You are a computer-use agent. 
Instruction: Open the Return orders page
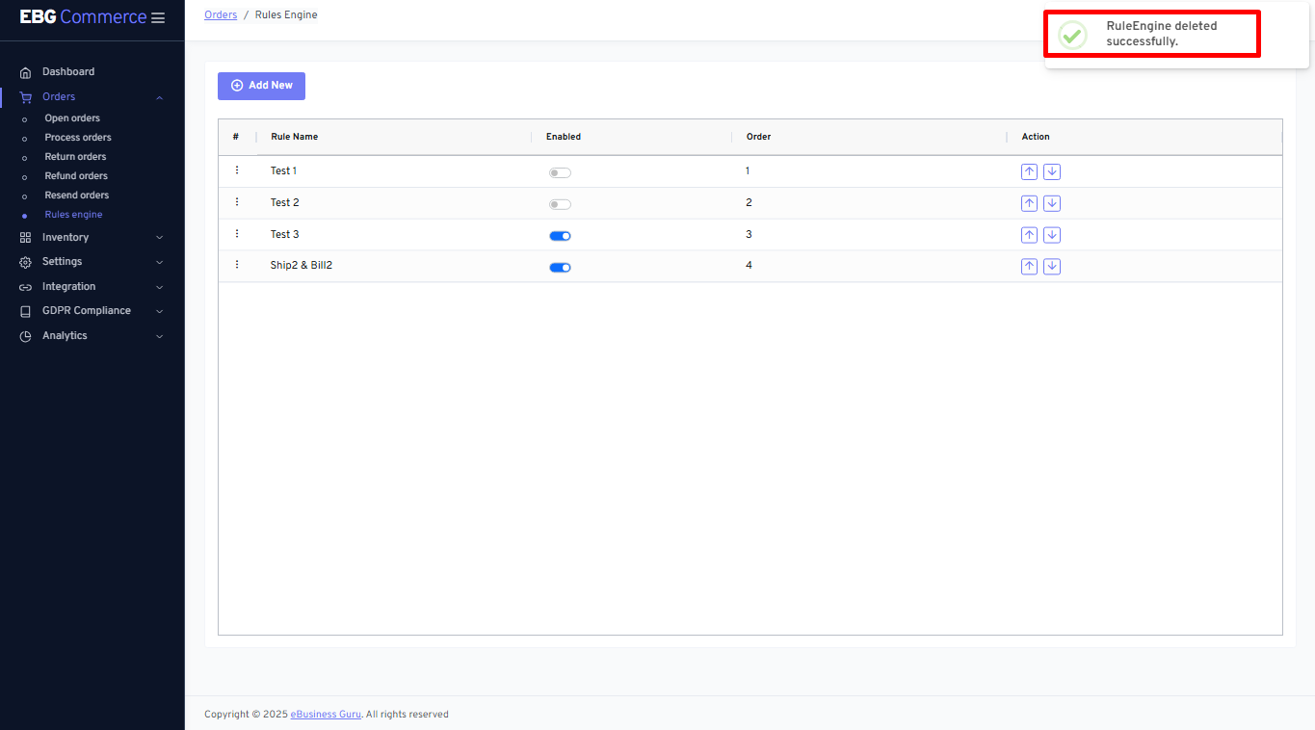(x=75, y=157)
